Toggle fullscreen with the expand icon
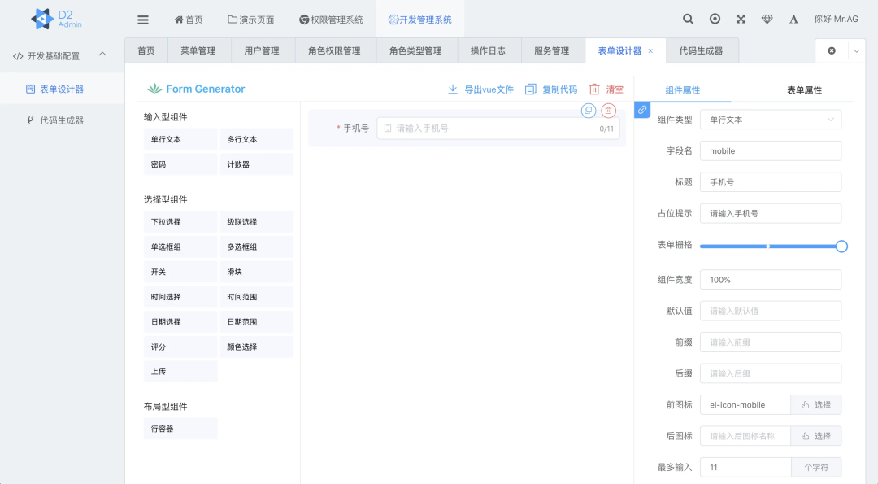The width and height of the screenshot is (878, 484). pos(741,19)
